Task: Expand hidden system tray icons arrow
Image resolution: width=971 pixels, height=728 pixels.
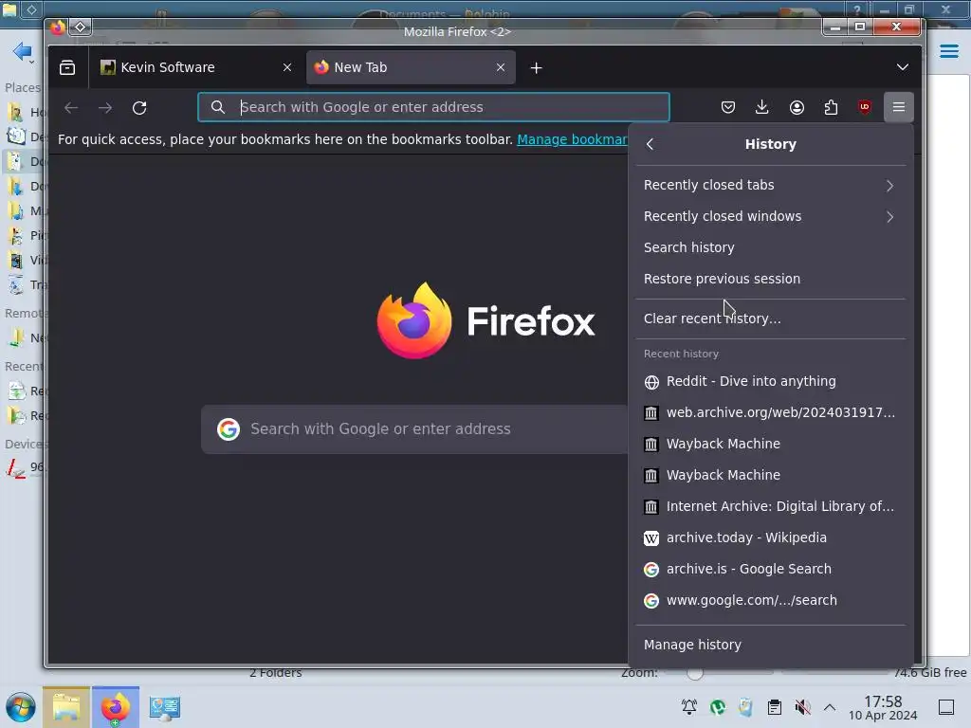Action: (x=830, y=707)
